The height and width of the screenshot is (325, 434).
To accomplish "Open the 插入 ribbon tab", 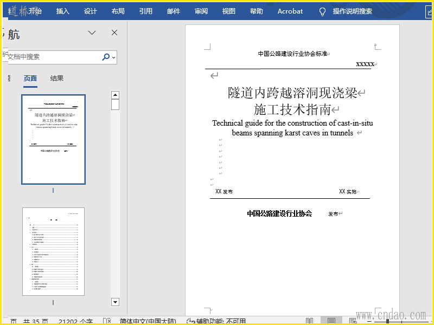I will (x=63, y=11).
